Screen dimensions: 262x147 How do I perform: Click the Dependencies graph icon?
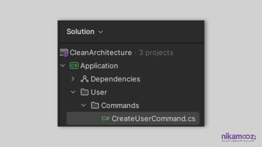(84, 79)
